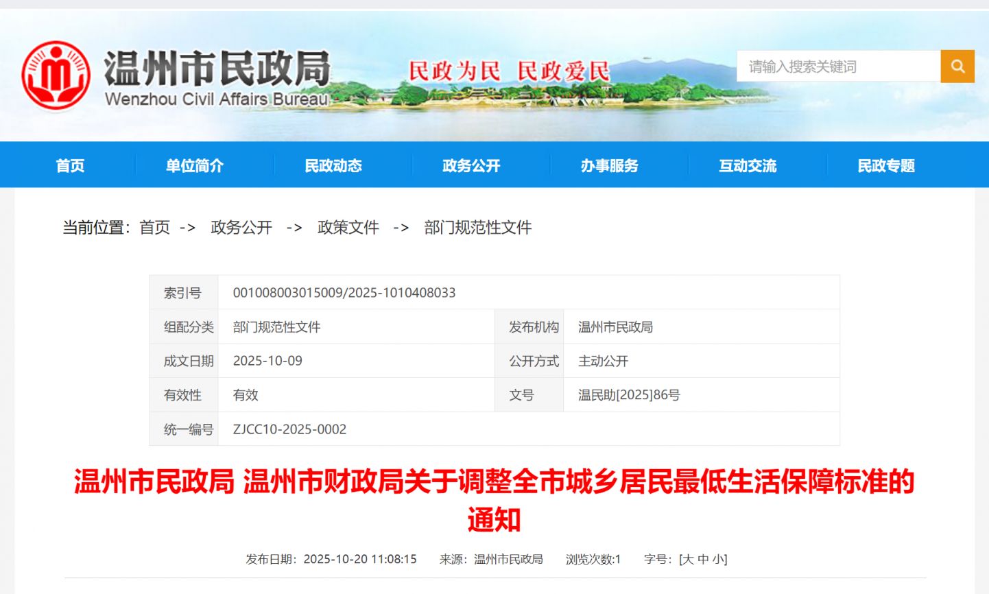This screenshot has height=594, width=989.
Task: Open the 办事服务 navigation menu
Action: [x=610, y=165]
